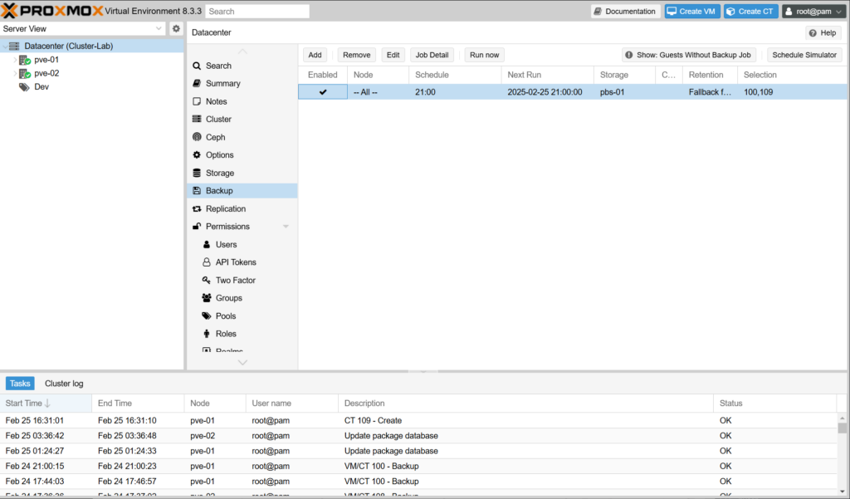
Task: Show Guests Without Backup Job
Action: point(688,55)
